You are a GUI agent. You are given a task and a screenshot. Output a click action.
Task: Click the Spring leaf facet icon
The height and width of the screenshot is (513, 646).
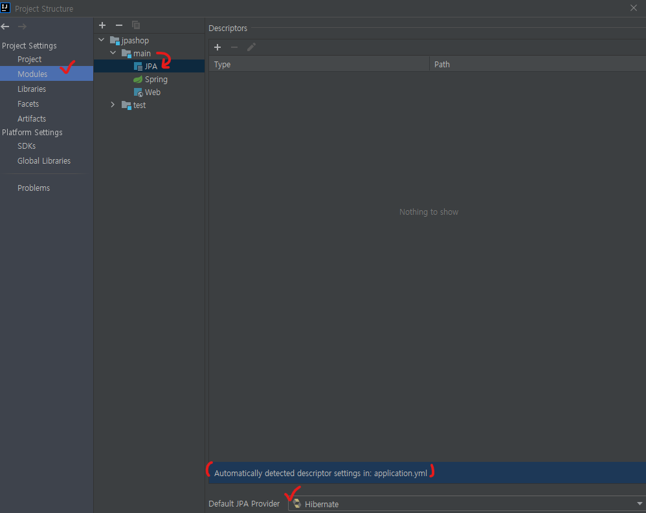[x=138, y=80]
